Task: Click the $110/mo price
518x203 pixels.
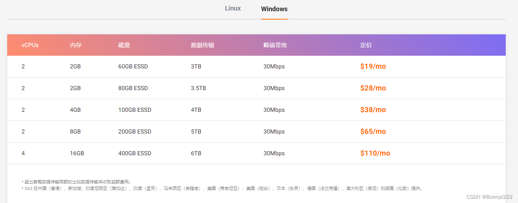Action: click(375, 153)
